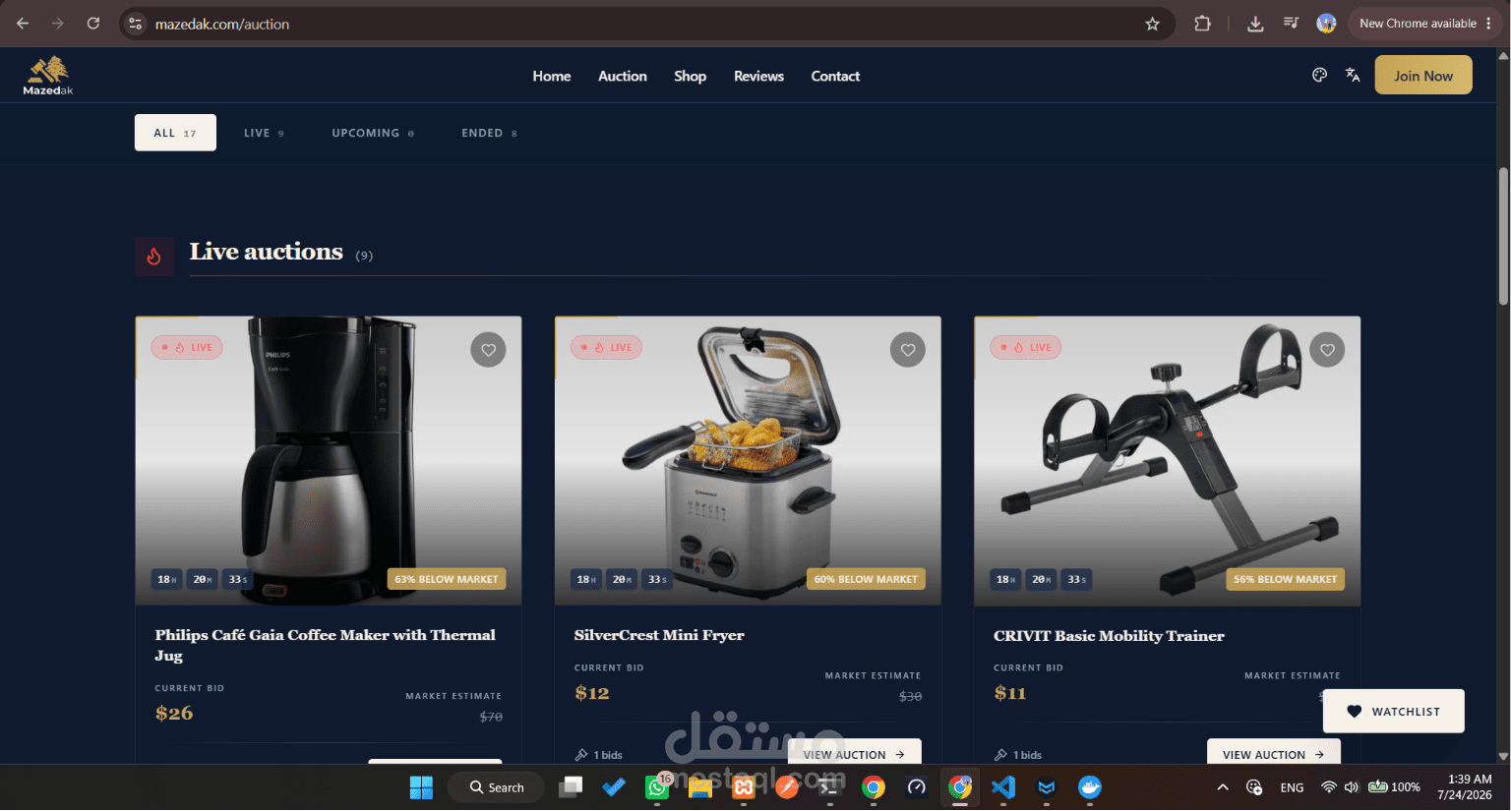Favorite the SilverCrest Mini Fryer with heart
The height and width of the screenshot is (811, 1511).
(x=908, y=349)
